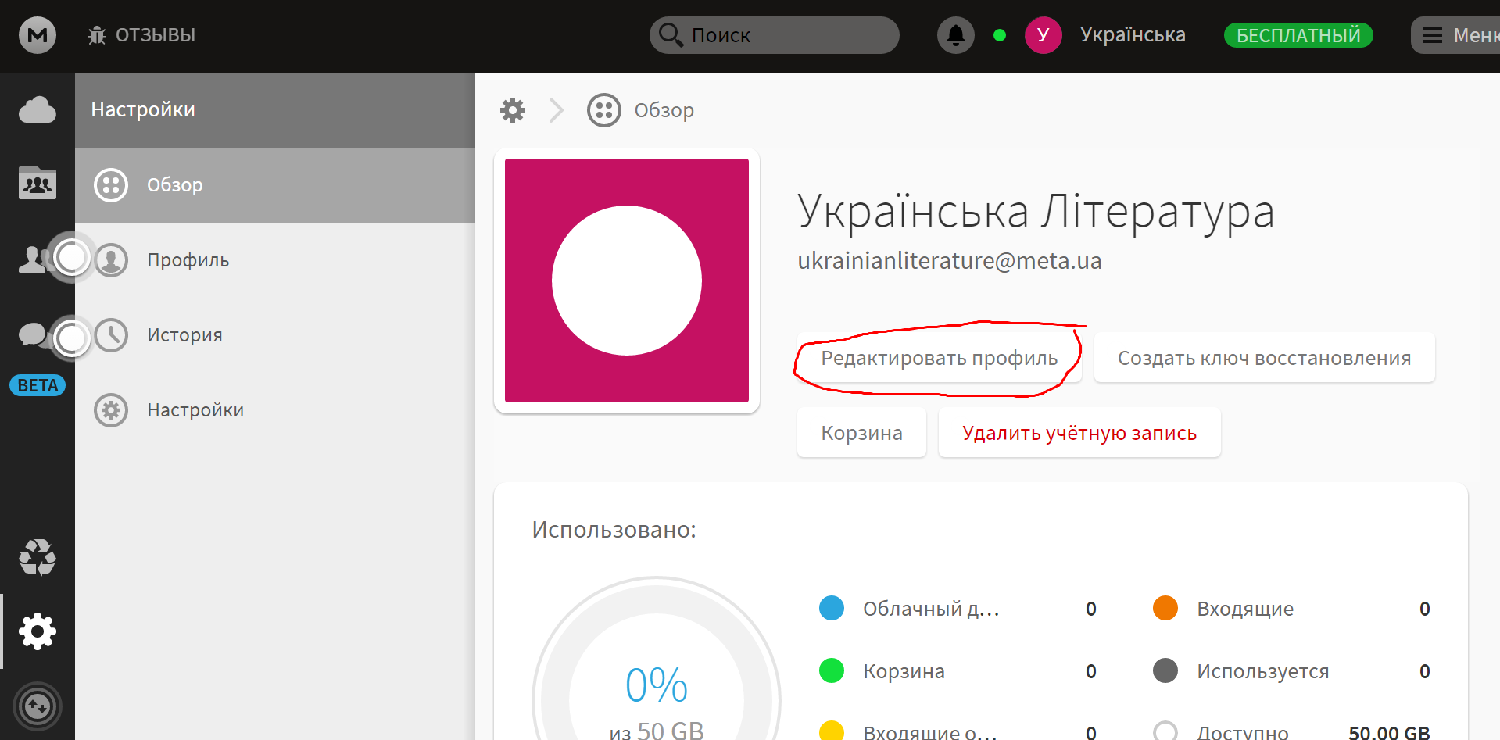This screenshot has height=740, width=1500.
Task: Open the bug feedback ОТЗЫВЫ icon
Action: coord(97,35)
